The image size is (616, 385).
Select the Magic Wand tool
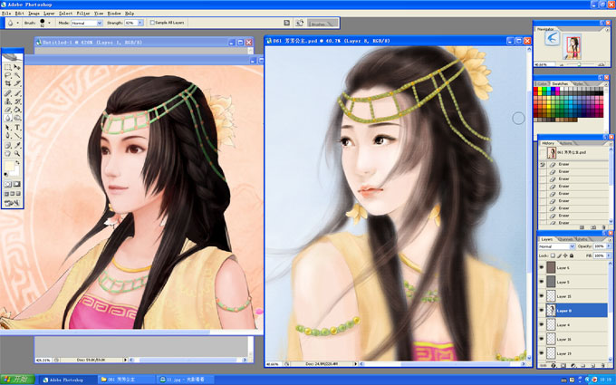(x=17, y=74)
